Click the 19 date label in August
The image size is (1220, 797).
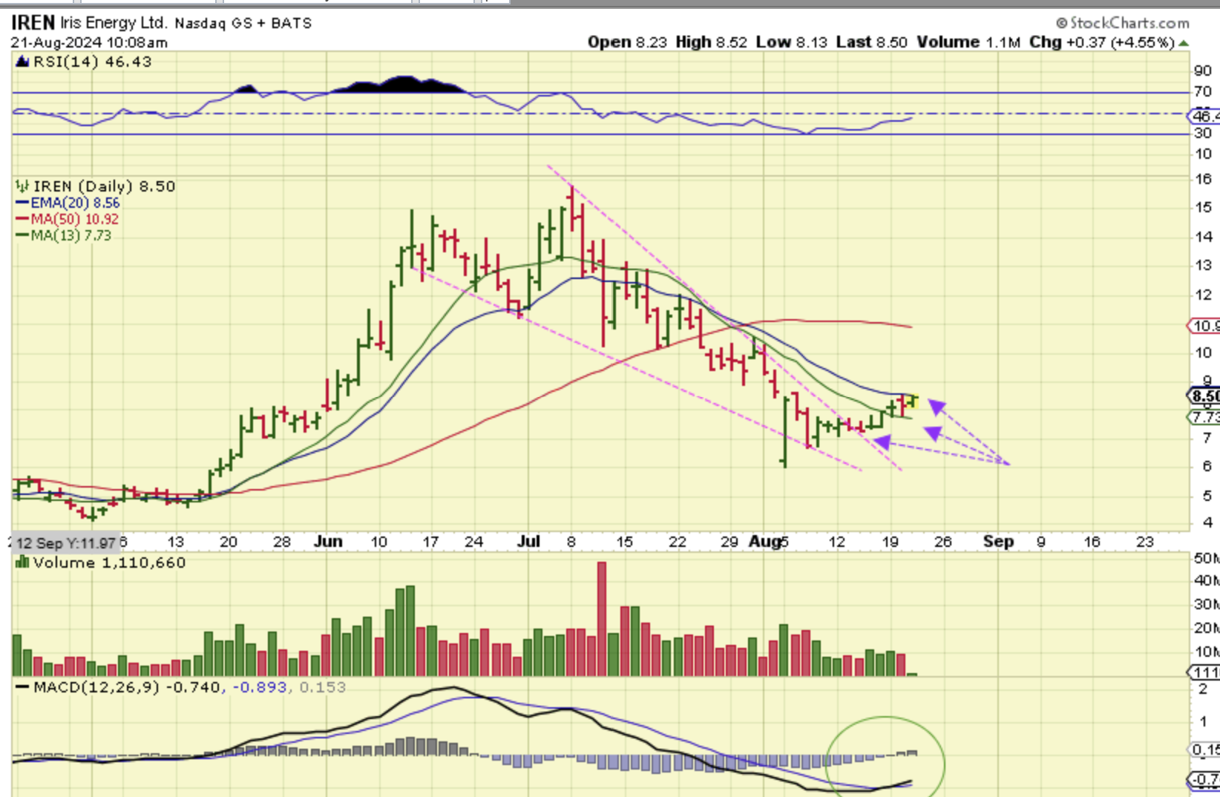pos(891,542)
